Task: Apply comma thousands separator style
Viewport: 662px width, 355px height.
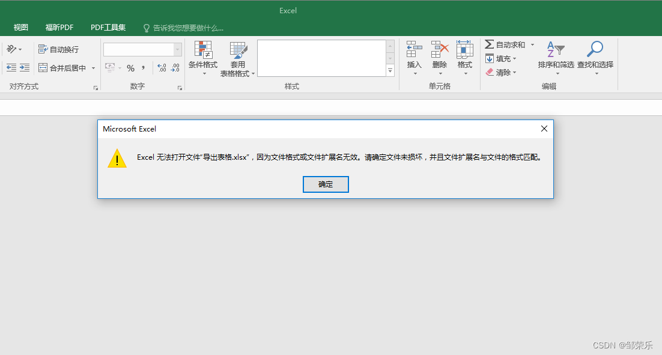Action: coord(144,67)
